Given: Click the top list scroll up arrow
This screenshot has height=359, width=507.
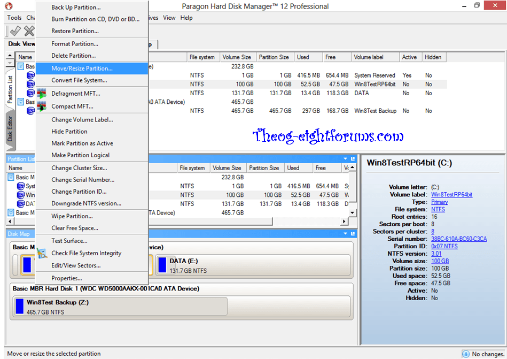Looking at the screenshot, I should click(10, 55).
